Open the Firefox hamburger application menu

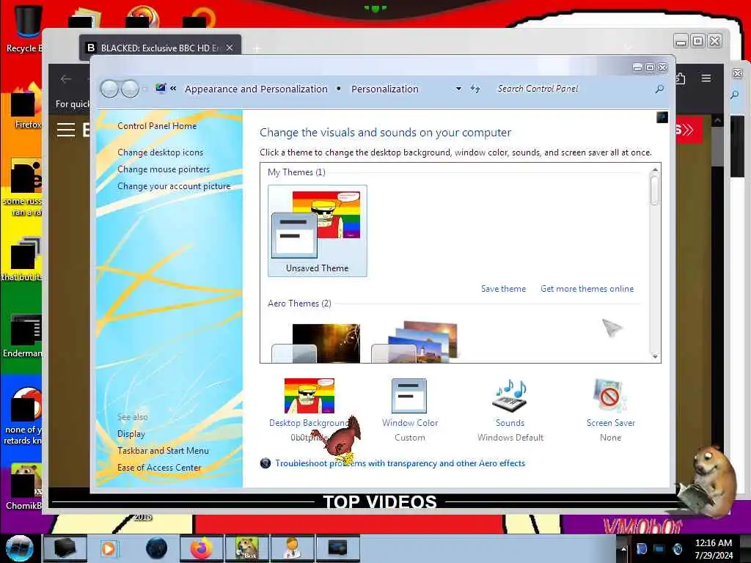[x=706, y=78]
